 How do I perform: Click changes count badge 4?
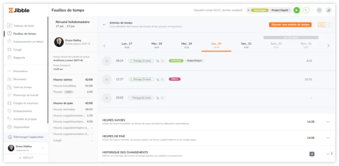[312, 154]
